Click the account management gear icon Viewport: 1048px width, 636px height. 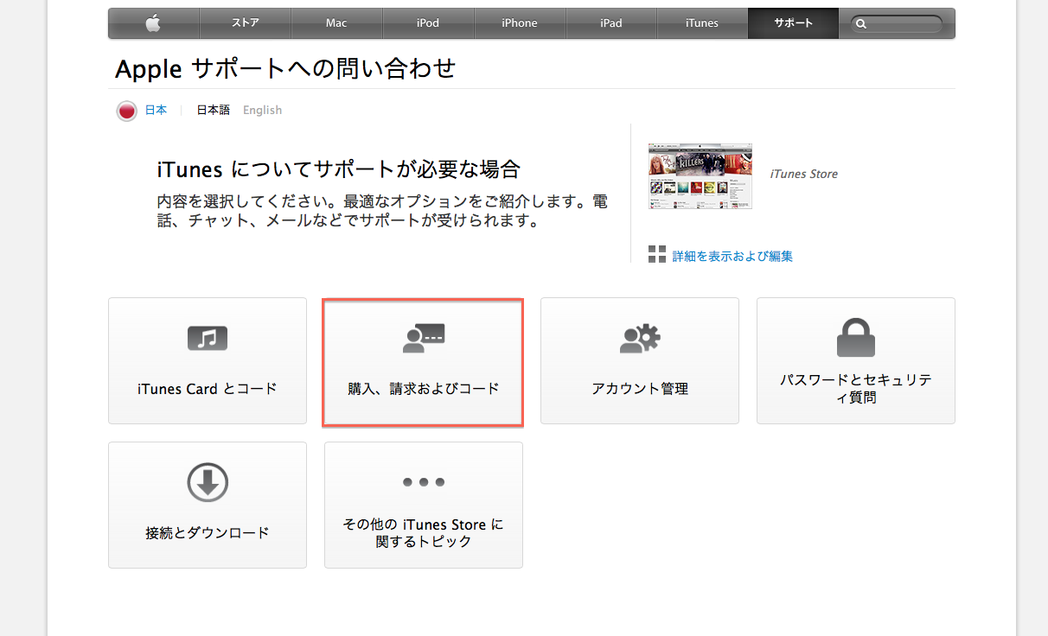tap(640, 338)
